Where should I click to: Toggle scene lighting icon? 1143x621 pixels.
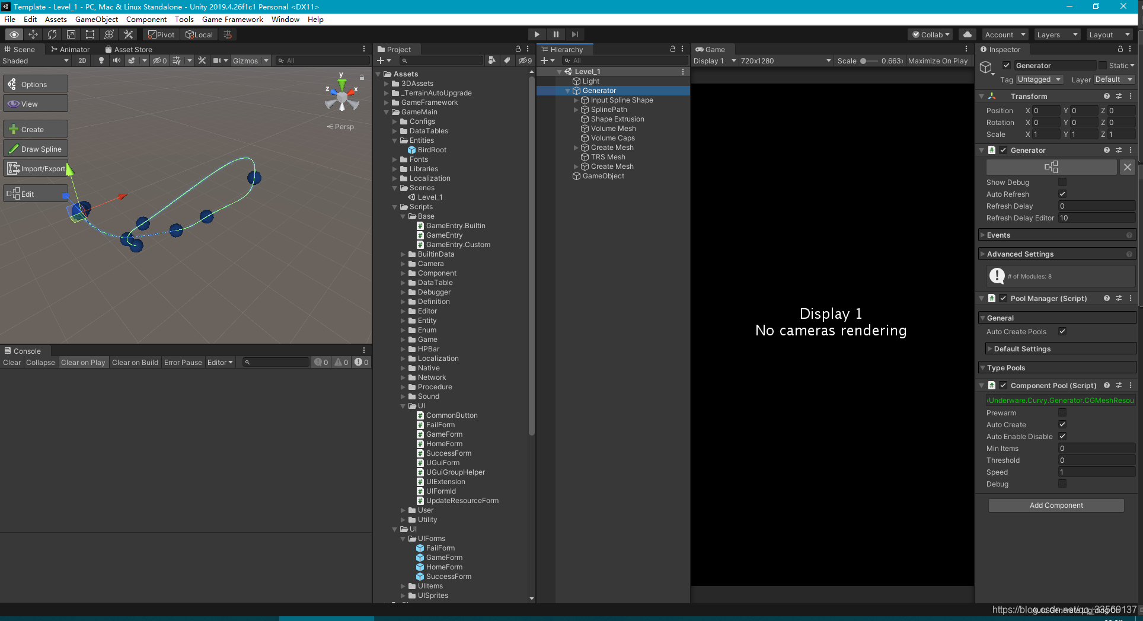pyautogui.click(x=101, y=60)
